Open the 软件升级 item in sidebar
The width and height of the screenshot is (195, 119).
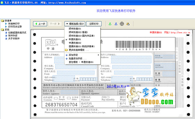13,36
